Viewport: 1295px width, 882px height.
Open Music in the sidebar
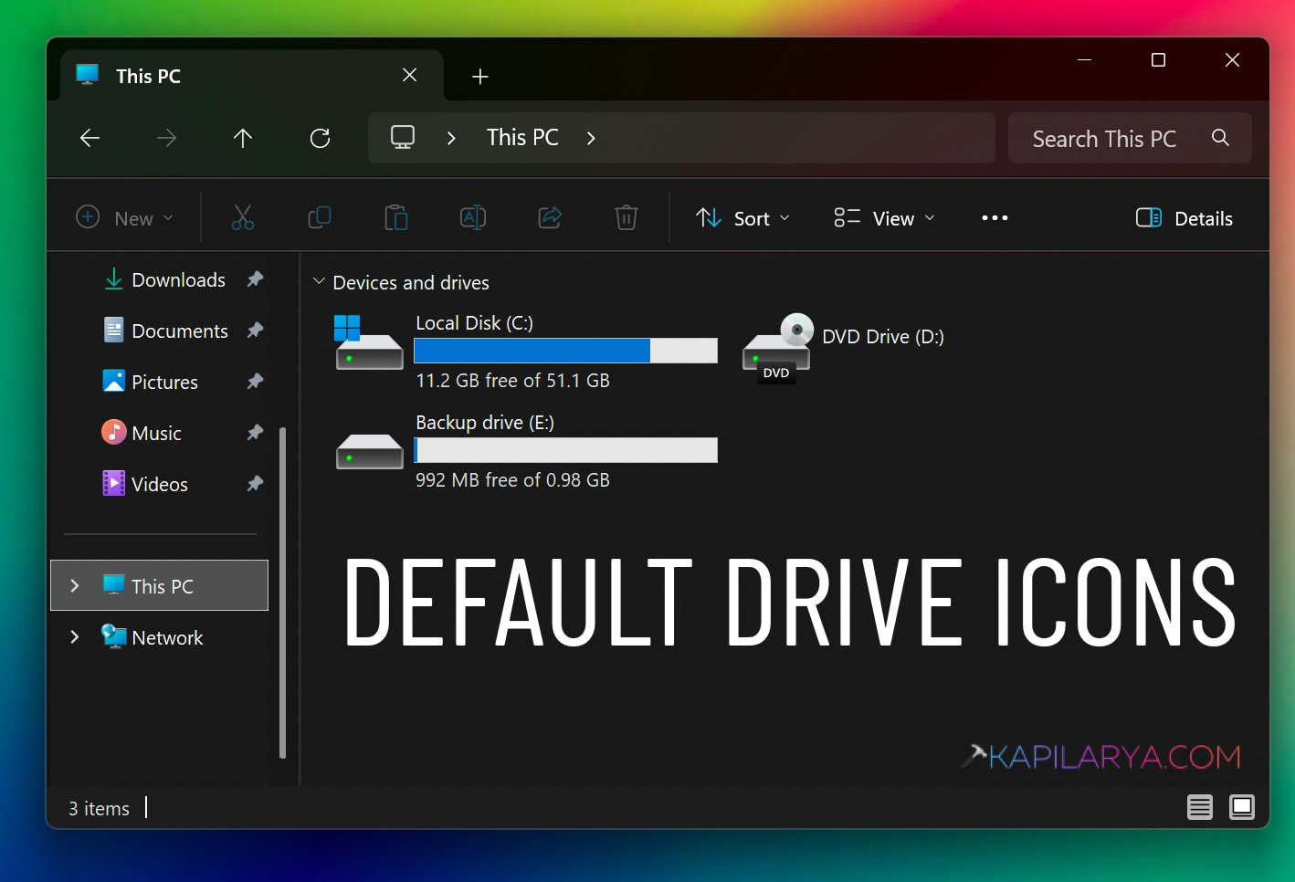[x=142, y=433]
